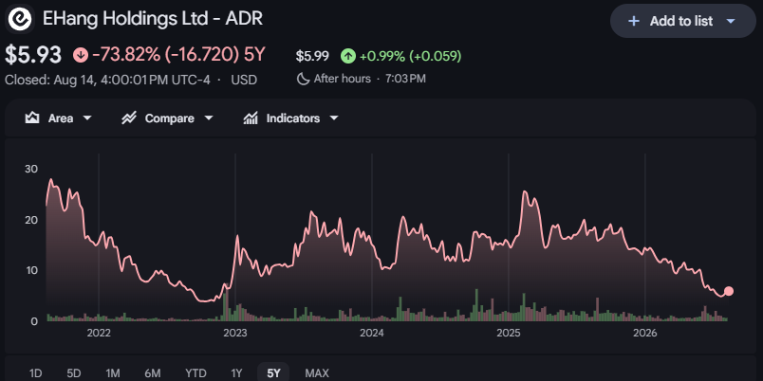Click the 20 y-axis value label

[31, 220]
